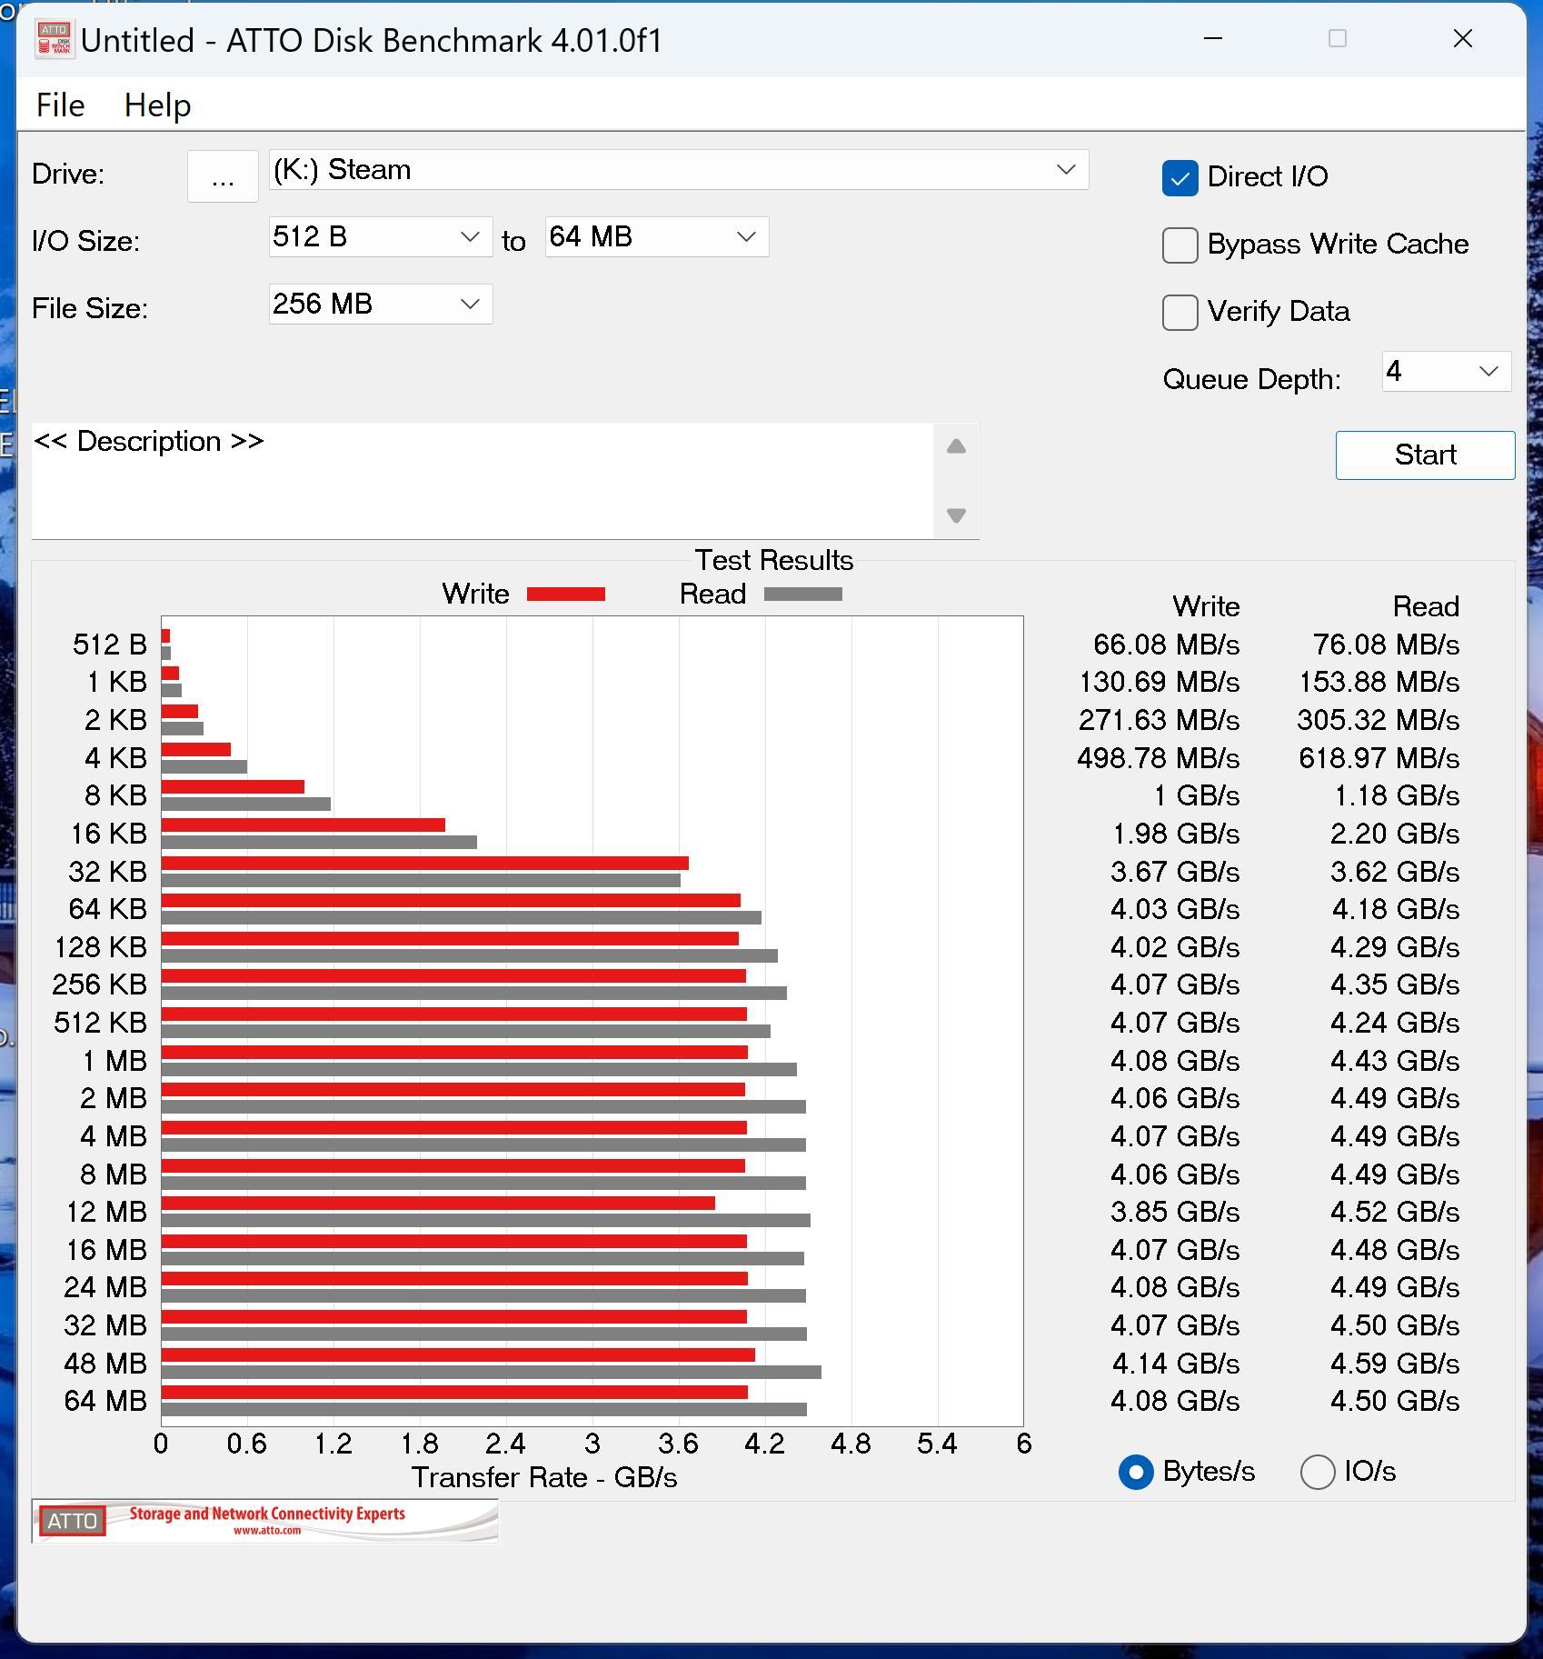This screenshot has width=1543, height=1659.
Task: Click the 2.20 GB/s read value
Action: pos(1395,834)
